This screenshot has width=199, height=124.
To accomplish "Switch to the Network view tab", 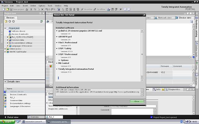I will (x=164, y=18).
